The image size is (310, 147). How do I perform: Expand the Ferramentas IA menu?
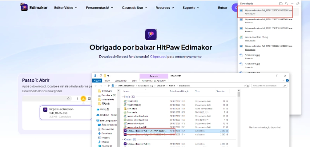pos(100,8)
